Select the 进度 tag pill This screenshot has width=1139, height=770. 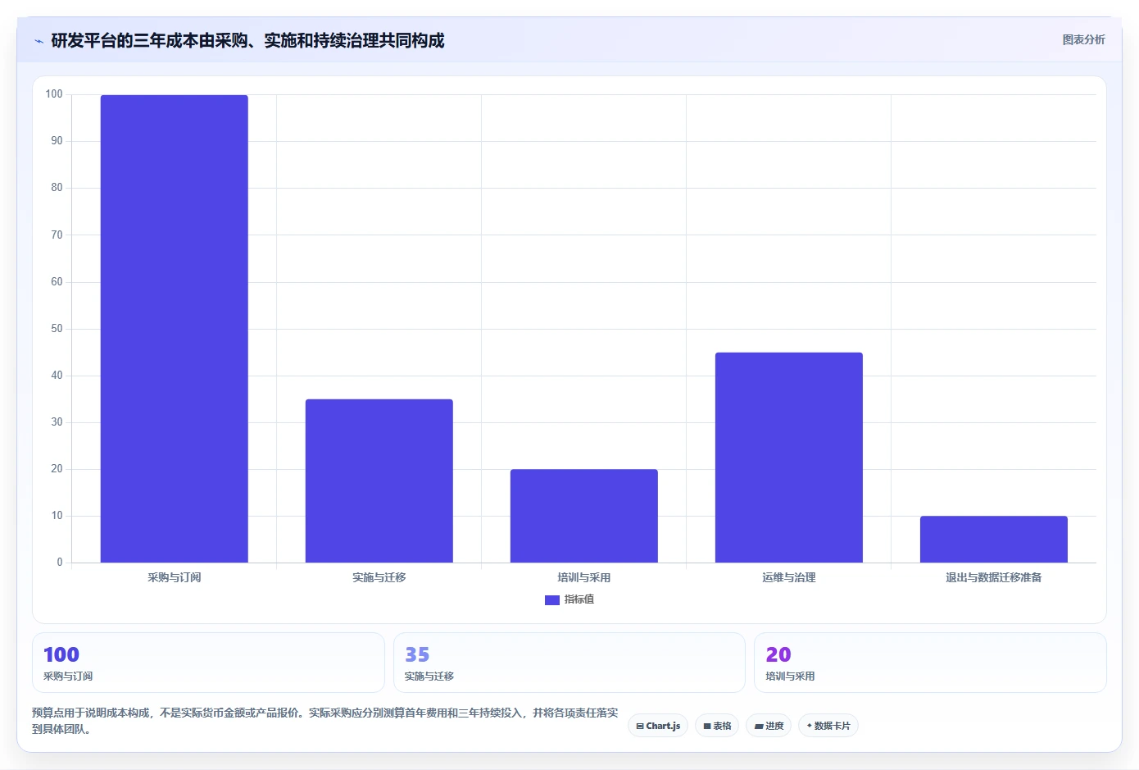769,726
